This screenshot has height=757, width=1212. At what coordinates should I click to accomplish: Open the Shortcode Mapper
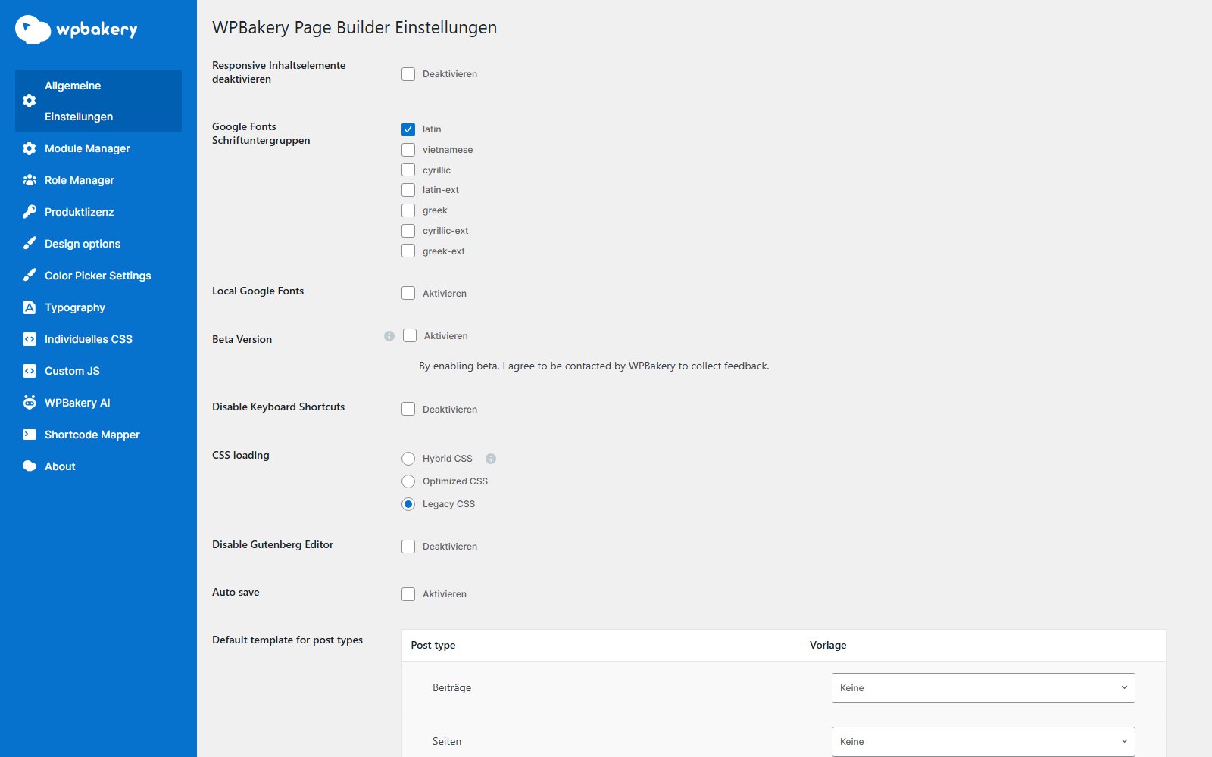coord(98,435)
